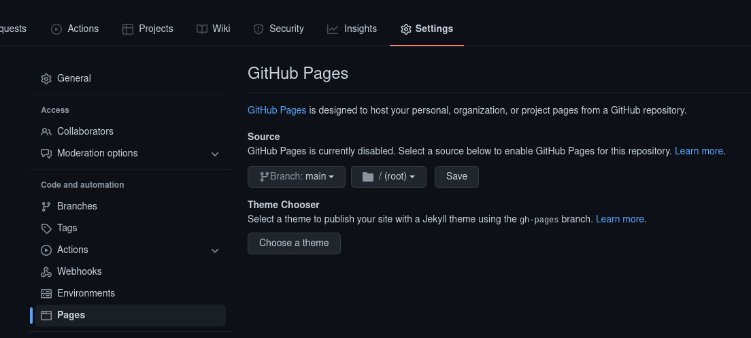751x338 pixels.
Task: Open the Branch: main dropdown
Action: 297,177
